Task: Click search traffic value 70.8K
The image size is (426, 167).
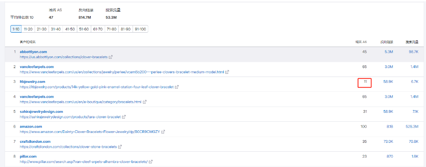Action: point(413,141)
